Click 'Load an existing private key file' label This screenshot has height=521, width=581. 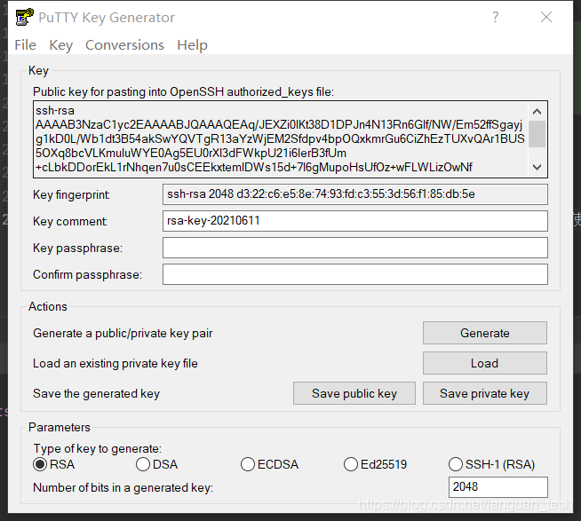click(115, 364)
